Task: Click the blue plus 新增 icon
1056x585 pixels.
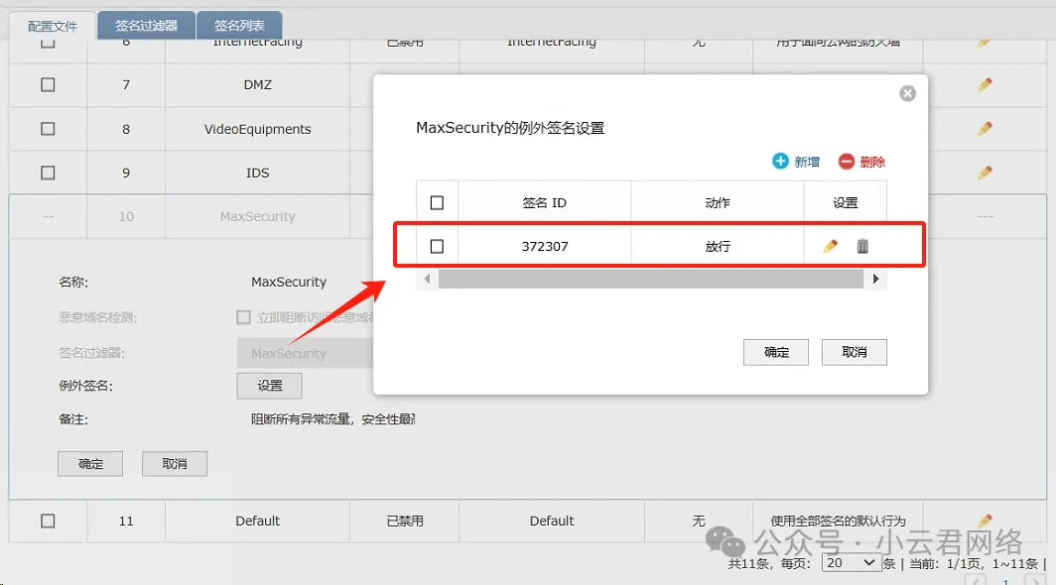Action: point(781,162)
